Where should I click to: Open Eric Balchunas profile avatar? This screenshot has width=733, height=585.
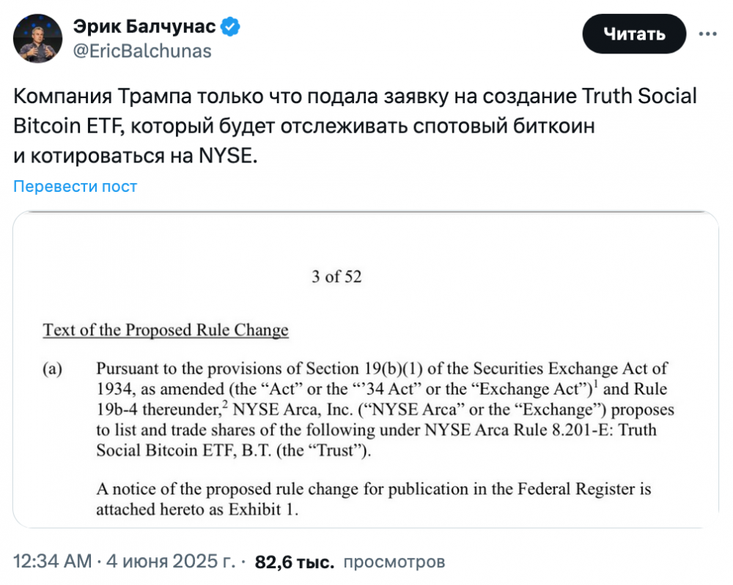[37, 38]
